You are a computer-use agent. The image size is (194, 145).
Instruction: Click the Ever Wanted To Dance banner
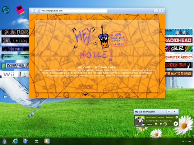click(x=179, y=74)
